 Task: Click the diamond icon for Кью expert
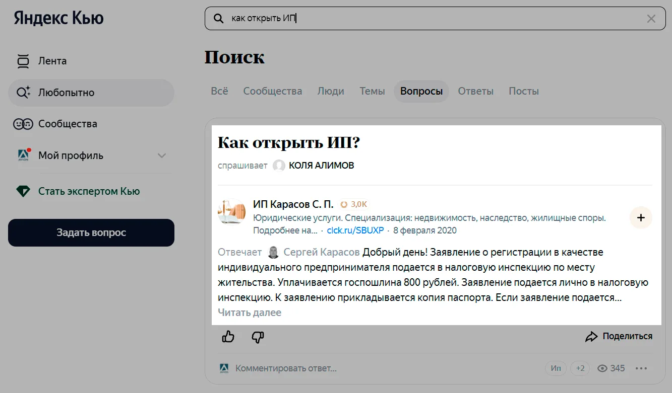[23, 191]
